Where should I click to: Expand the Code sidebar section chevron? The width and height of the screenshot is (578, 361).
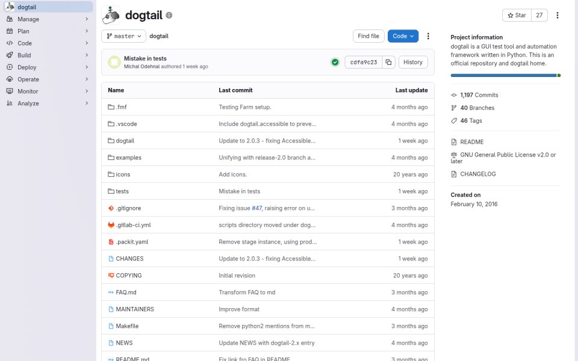(87, 43)
